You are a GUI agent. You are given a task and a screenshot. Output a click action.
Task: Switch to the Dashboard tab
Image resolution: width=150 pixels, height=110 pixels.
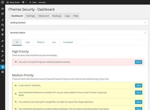(17, 16)
